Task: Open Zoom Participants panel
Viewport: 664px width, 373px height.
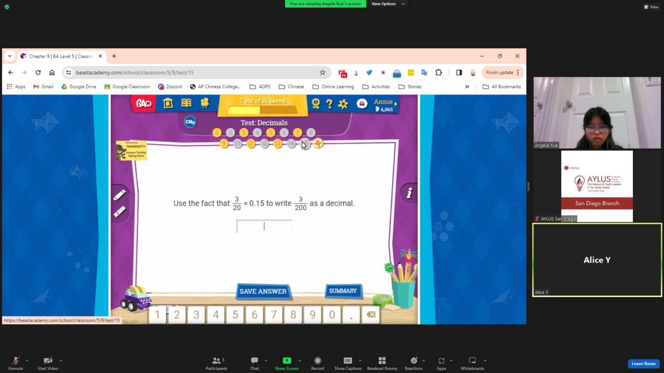Action: [216, 364]
